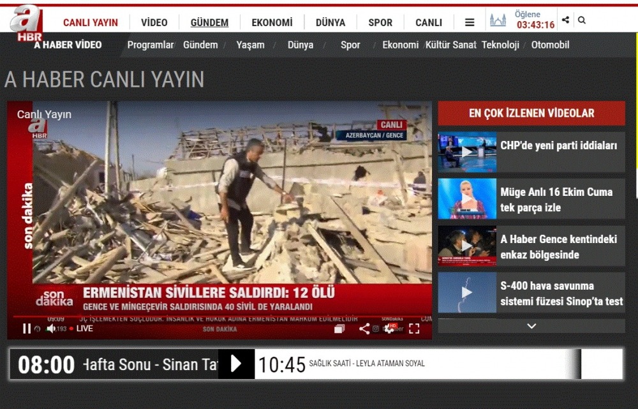Jump to LIVE in the player
This screenshot has width=638, height=409.
tap(81, 329)
